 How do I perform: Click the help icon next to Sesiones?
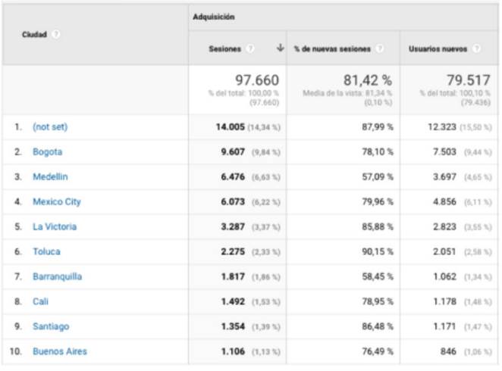click(x=250, y=48)
